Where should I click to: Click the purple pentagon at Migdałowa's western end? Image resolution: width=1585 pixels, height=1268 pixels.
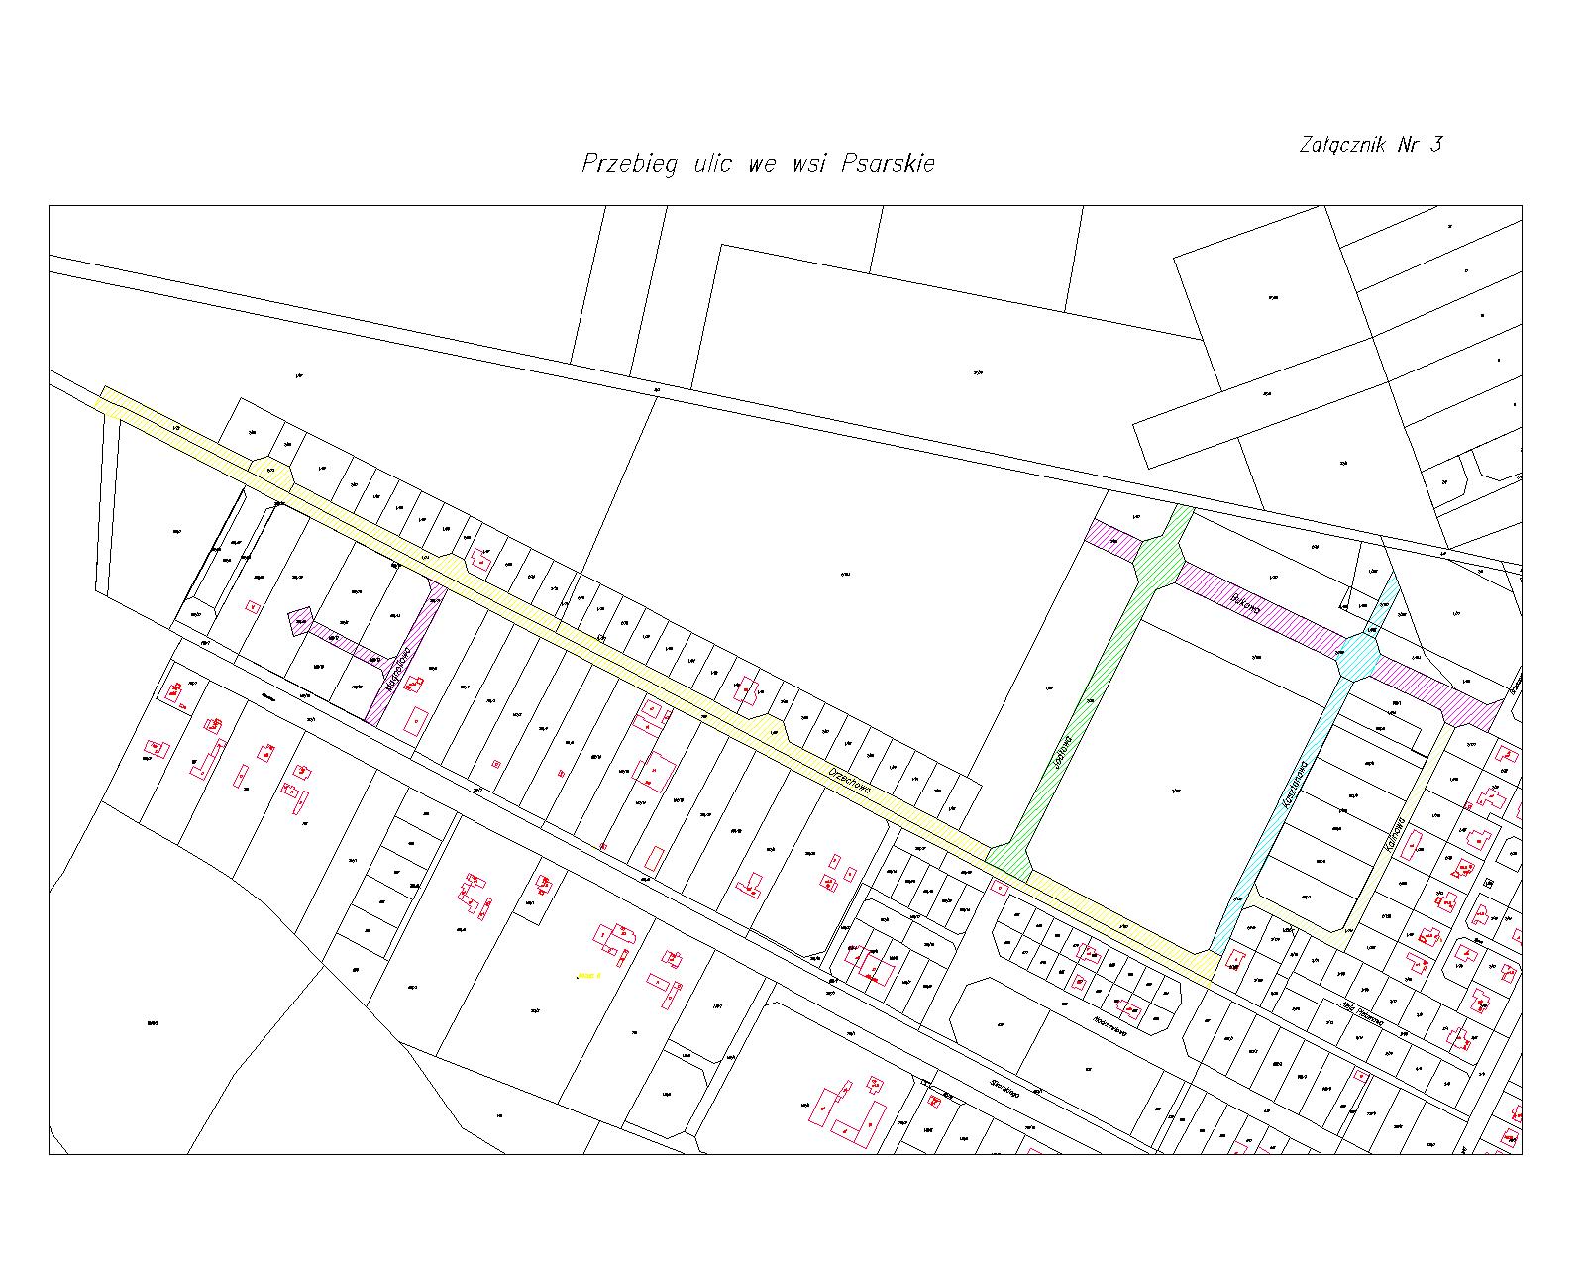[x=299, y=621]
